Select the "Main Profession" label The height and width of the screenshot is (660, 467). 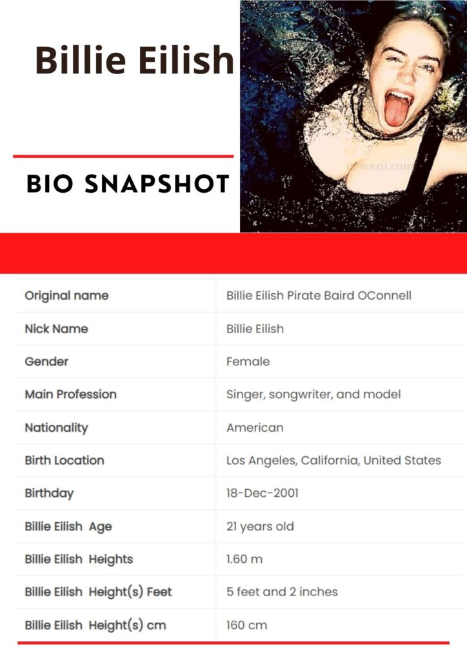tap(70, 394)
